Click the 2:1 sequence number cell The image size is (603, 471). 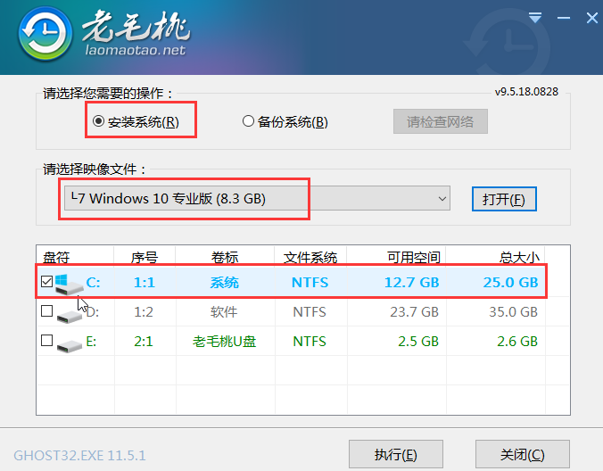click(144, 342)
